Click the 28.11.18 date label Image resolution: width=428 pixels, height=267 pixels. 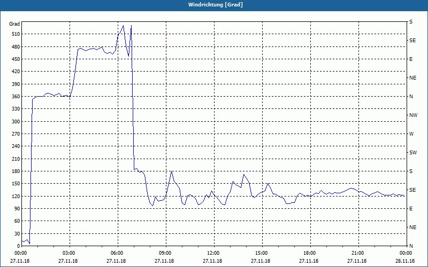(405, 261)
